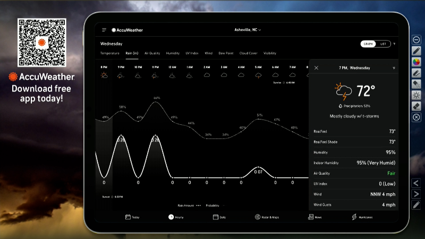This screenshot has width=425, height=239.
Task: Select the 10 PM cloudy night icon
Action: (x=138, y=75)
